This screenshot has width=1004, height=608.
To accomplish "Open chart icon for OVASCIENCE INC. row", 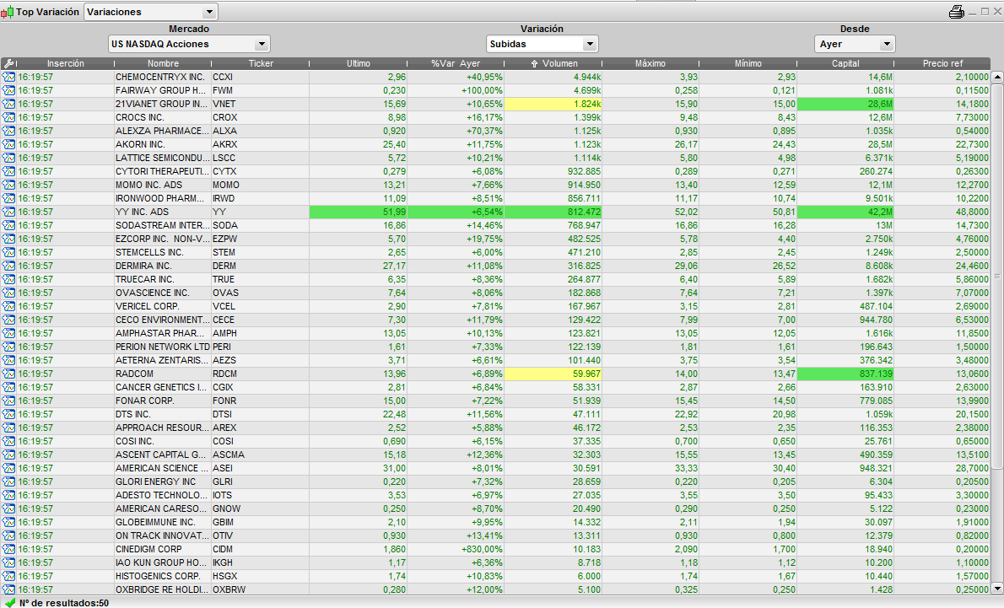I will [x=9, y=293].
